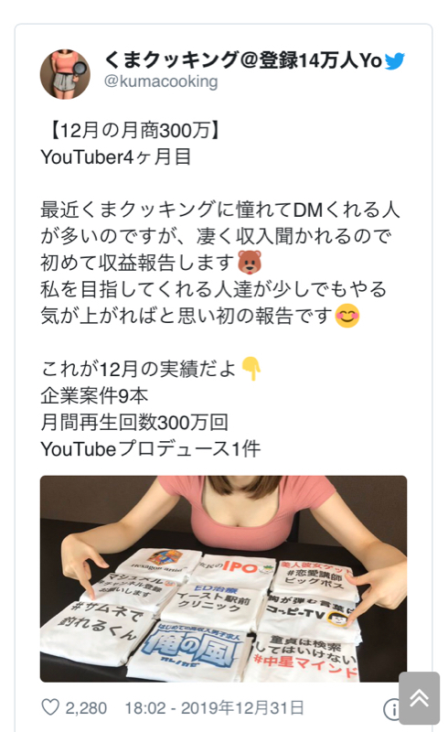448x732 pixels.
Task: Open the くまクッキング profile avatar
Action: coord(65,74)
